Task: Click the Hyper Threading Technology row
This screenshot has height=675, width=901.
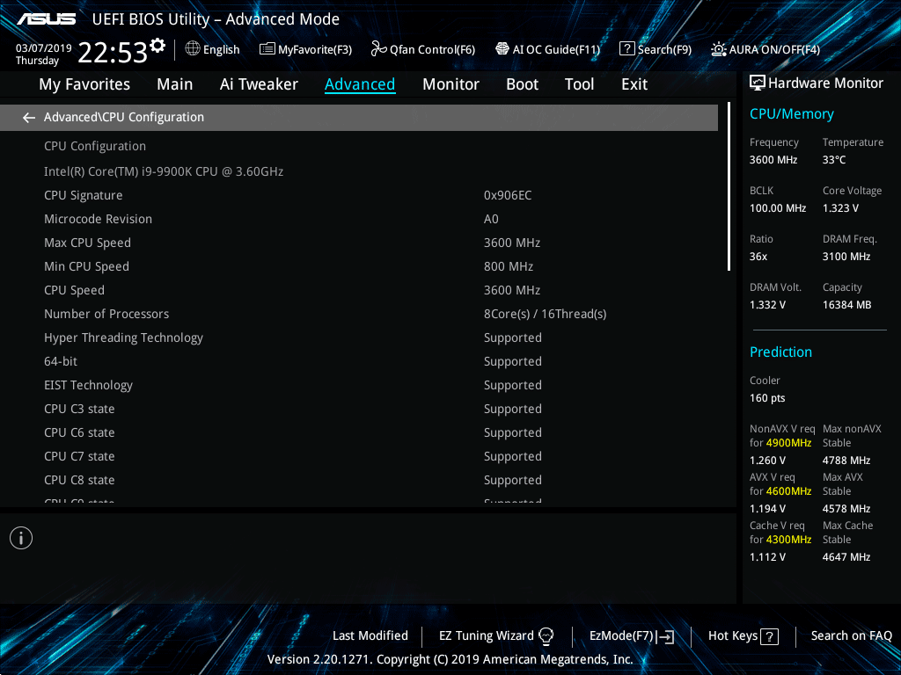Action: [x=359, y=337]
